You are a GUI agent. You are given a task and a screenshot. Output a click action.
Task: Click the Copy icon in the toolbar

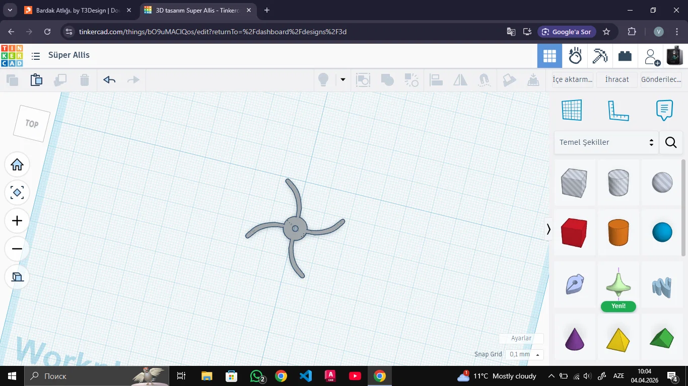point(12,80)
